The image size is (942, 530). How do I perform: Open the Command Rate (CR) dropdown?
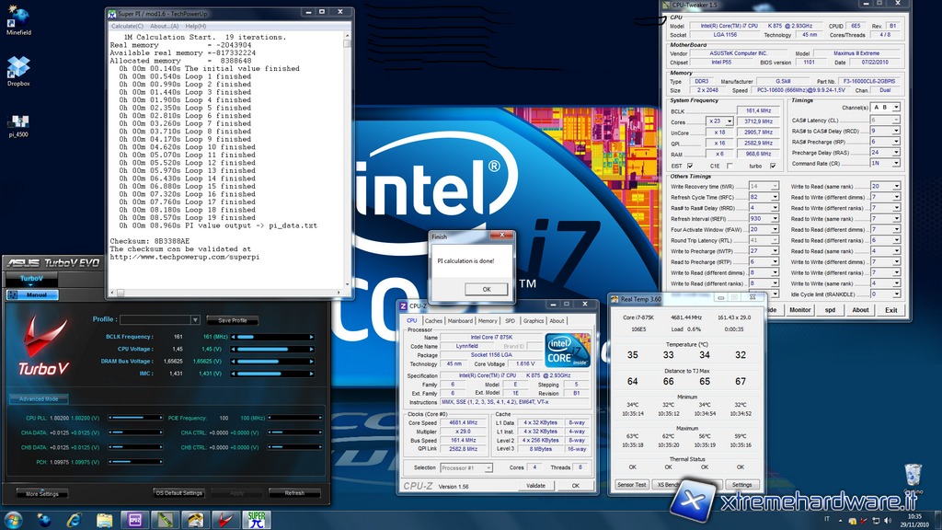click(897, 163)
